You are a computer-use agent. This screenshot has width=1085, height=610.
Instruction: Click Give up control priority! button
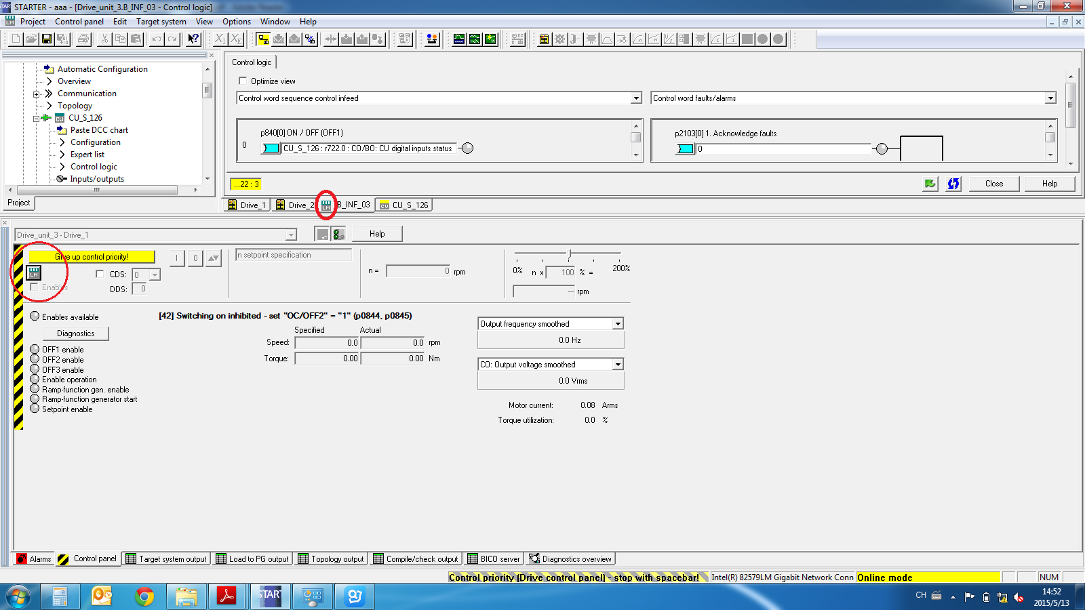point(92,257)
